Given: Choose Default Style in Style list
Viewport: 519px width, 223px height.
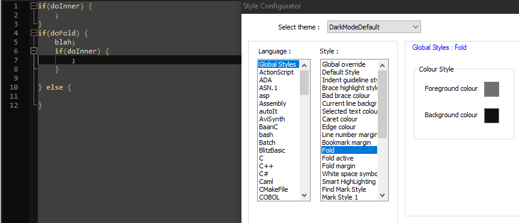Looking at the screenshot, I should point(349,72).
